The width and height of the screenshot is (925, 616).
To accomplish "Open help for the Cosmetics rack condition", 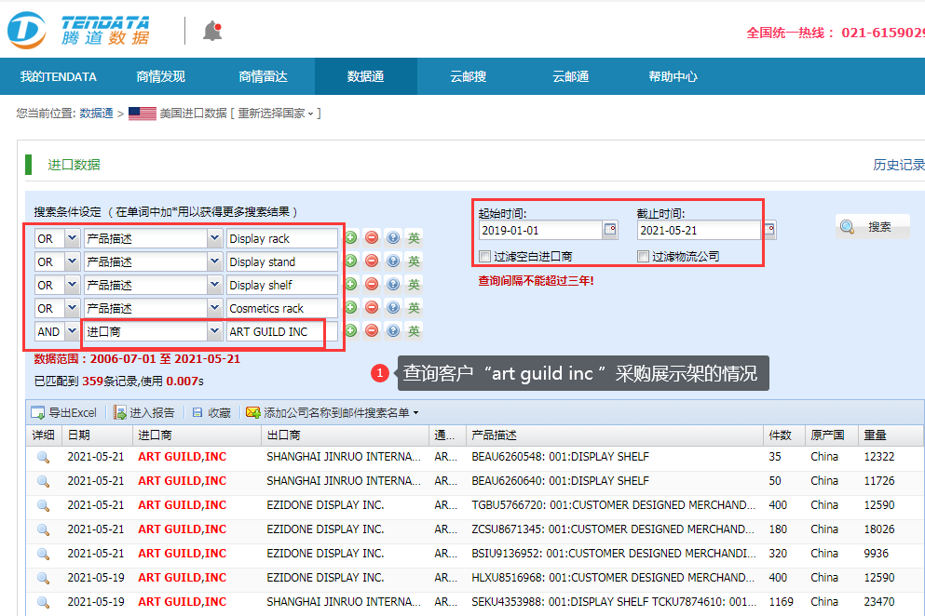I will 393,308.
